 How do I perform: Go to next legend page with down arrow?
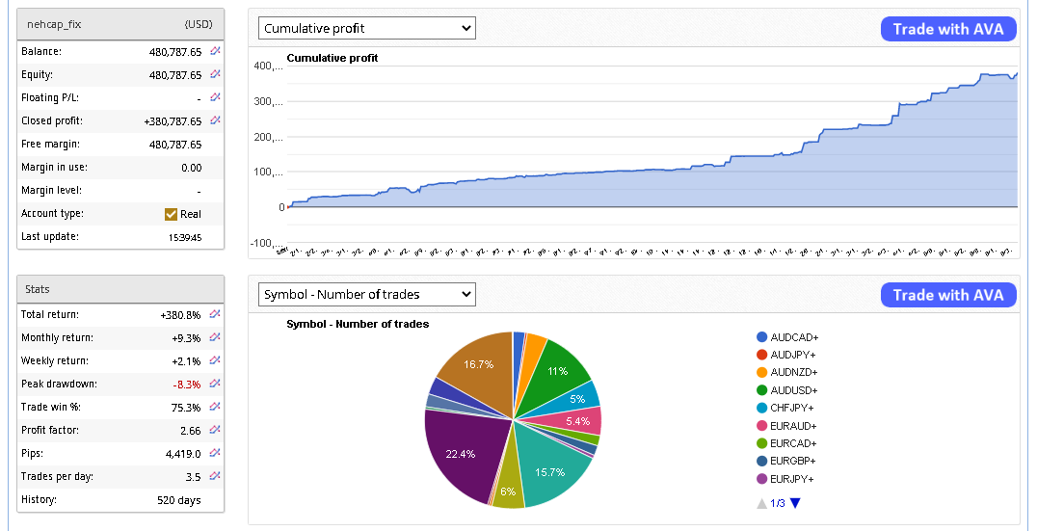[795, 502]
